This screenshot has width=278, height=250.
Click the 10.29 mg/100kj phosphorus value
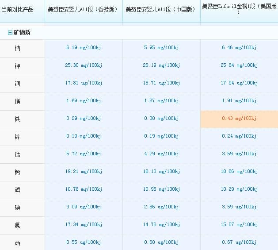pos(239,189)
